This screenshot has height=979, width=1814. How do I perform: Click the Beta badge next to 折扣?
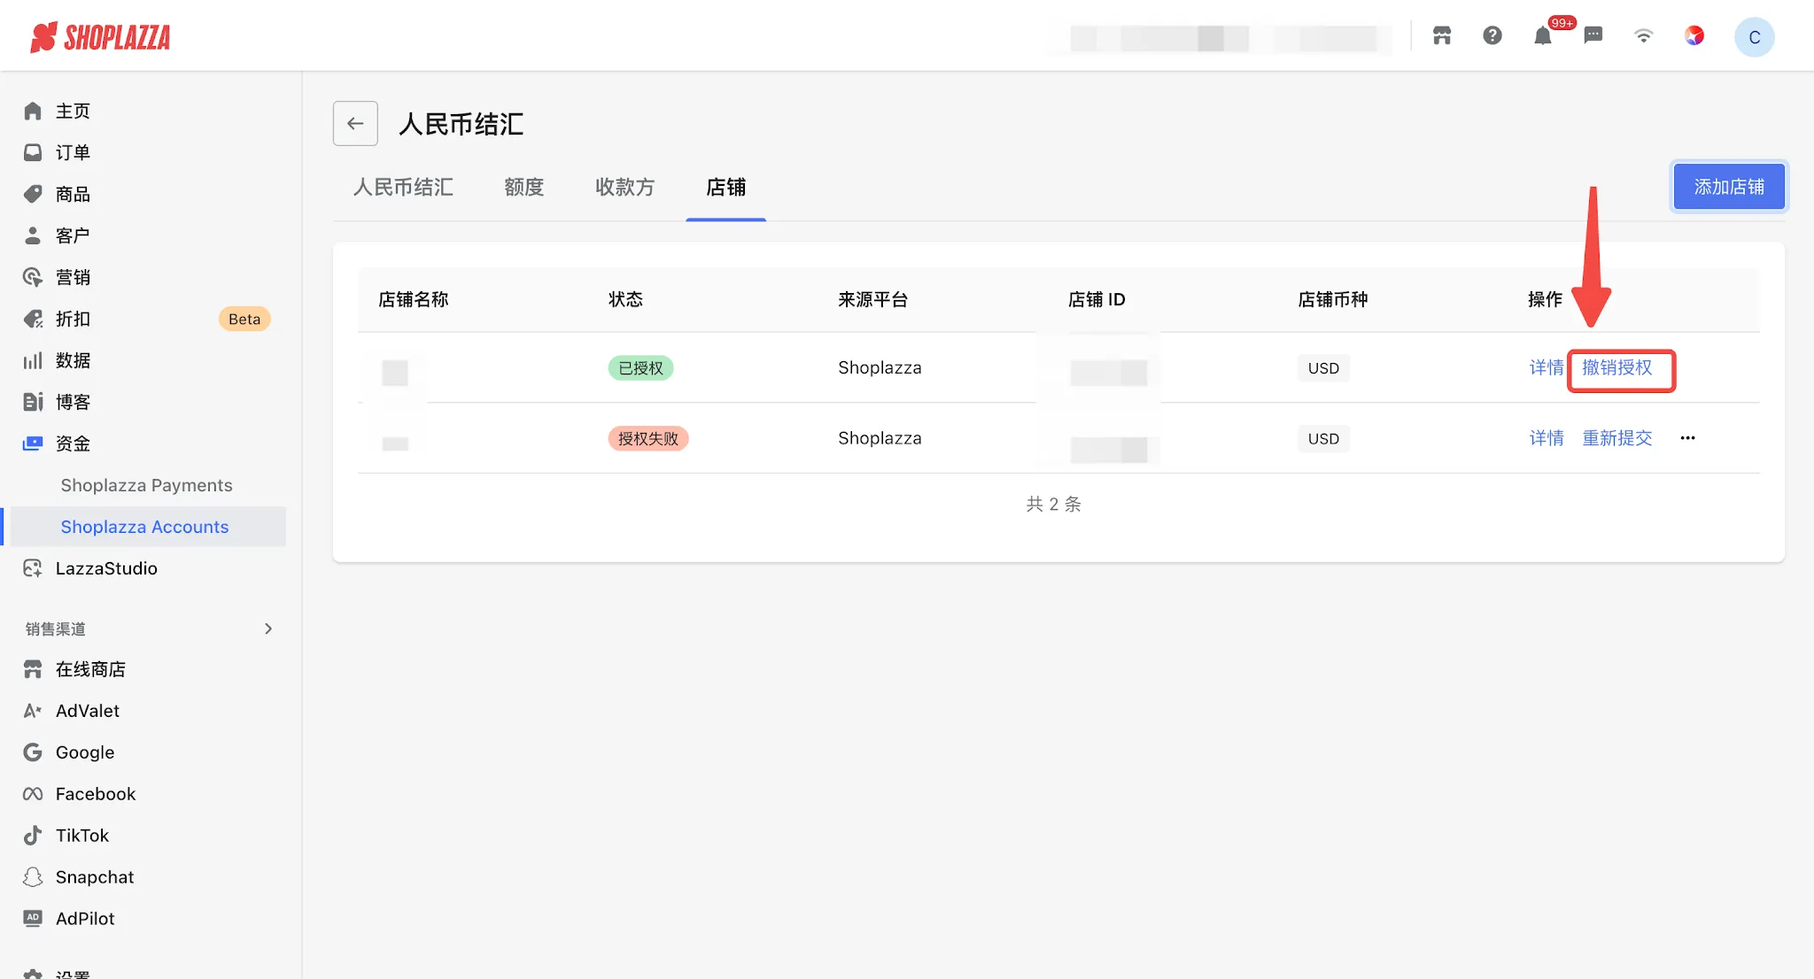pos(244,319)
